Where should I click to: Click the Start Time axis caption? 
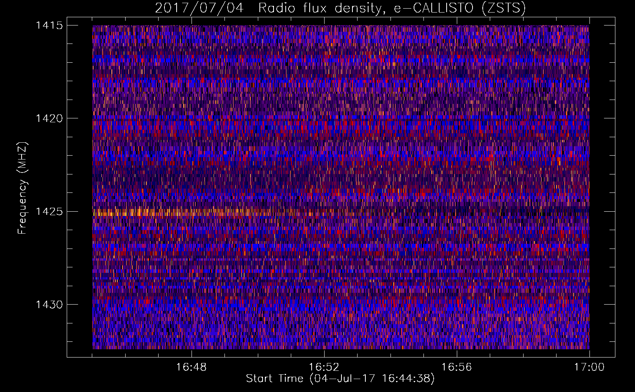pos(340,379)
